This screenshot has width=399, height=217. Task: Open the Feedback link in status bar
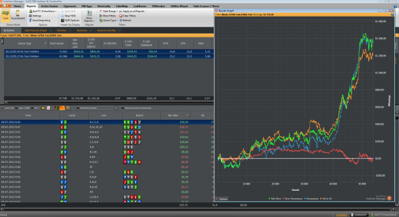pos(341,215)
